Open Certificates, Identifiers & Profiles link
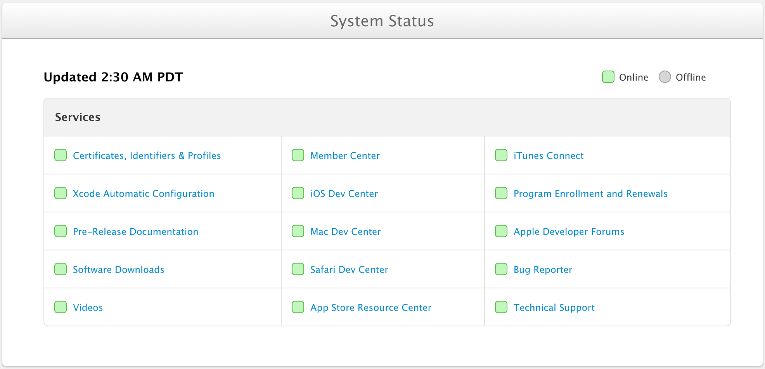This screenshot has height=369, width=765. pyautogui.click(x=147, y=156)
